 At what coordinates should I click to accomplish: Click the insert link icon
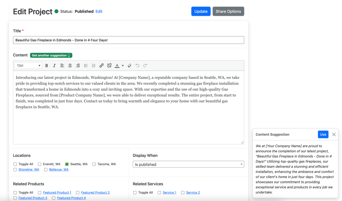click(102, 66)
